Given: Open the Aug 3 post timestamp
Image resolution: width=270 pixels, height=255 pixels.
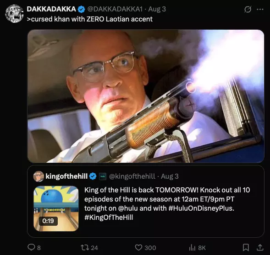Looking at the screenshot, I should pyautogui.click(x=157, y=9).
